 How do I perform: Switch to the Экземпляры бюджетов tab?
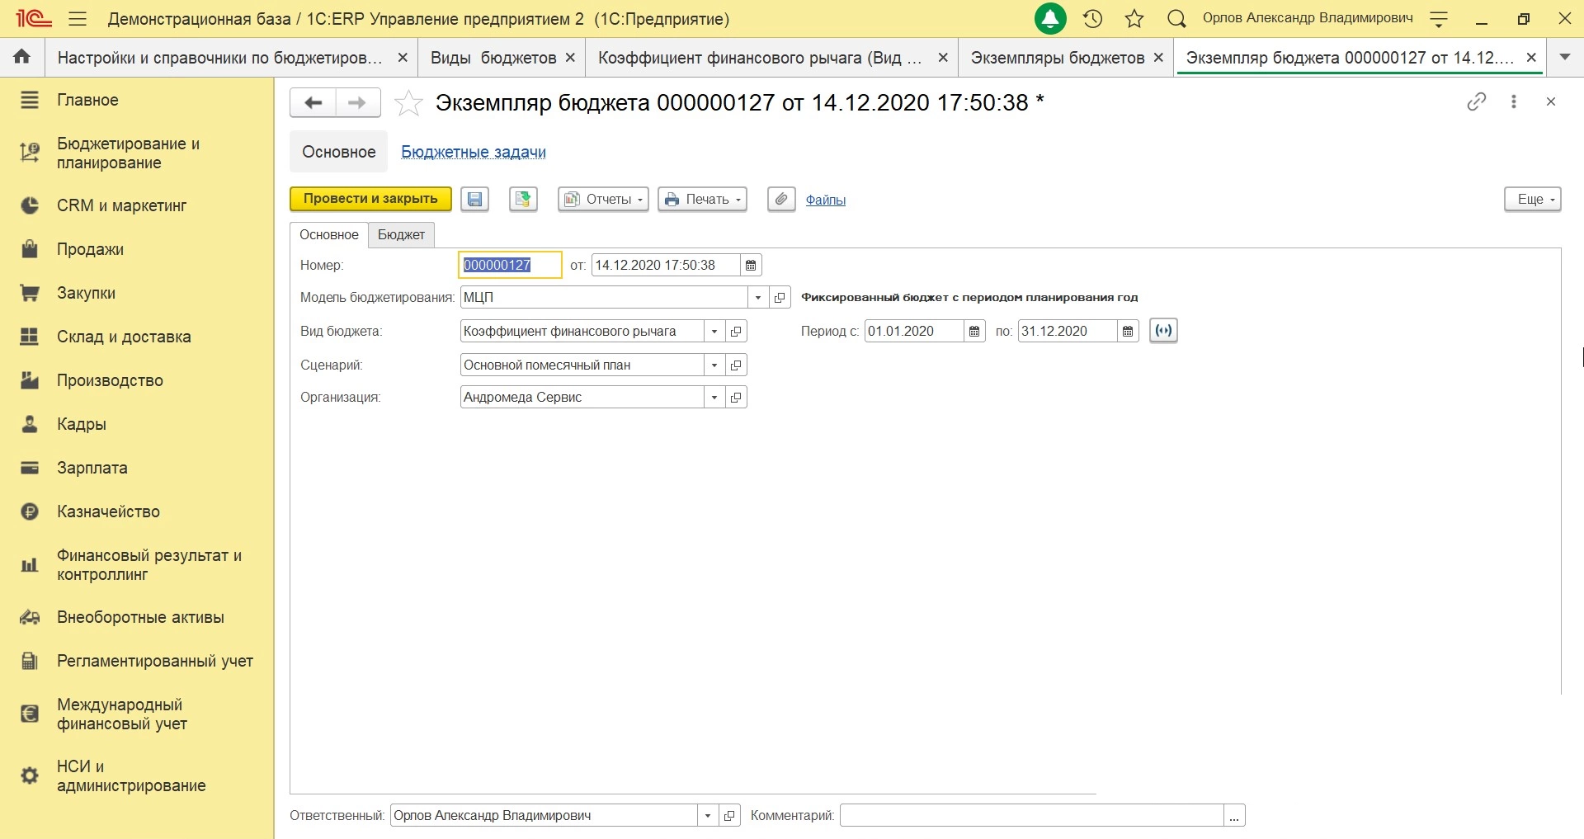(x=1058, y=58)
